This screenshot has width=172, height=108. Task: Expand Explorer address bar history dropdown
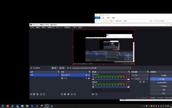tap(150, 21)
